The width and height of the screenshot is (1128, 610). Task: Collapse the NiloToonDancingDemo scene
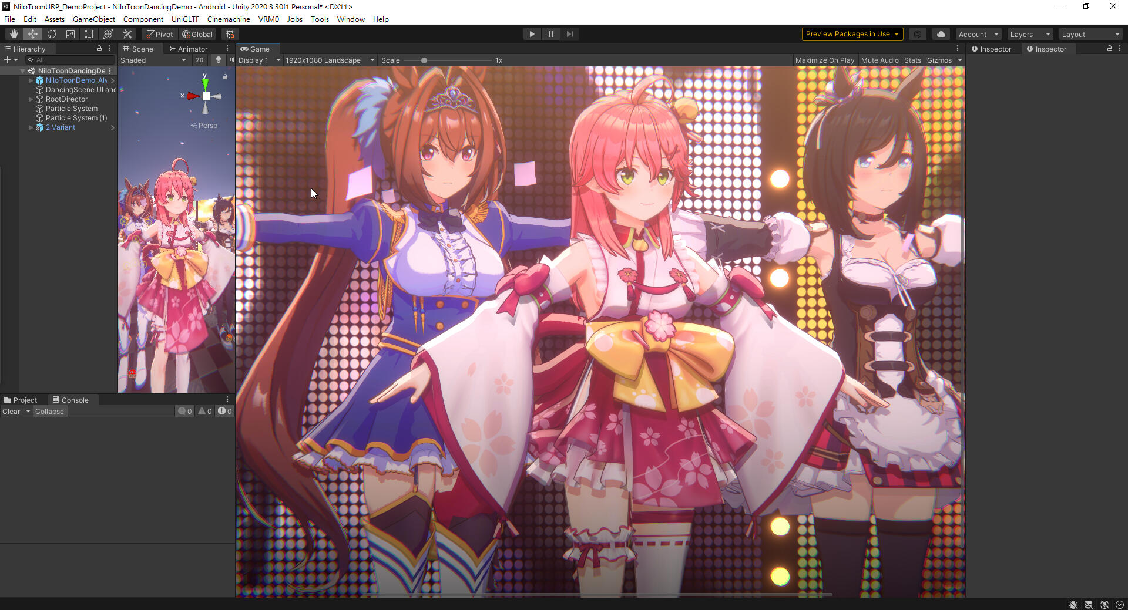pyautogui.click(x=23, y=71)
